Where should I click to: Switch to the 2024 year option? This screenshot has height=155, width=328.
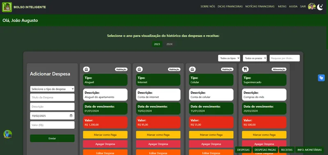coord(169,44)
